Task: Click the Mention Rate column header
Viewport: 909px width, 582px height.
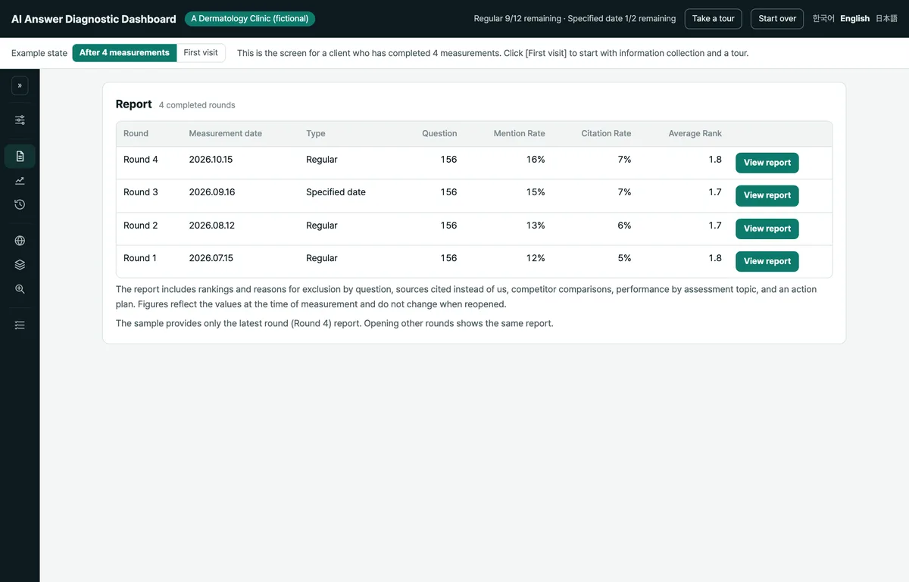Action: point(519,133)
